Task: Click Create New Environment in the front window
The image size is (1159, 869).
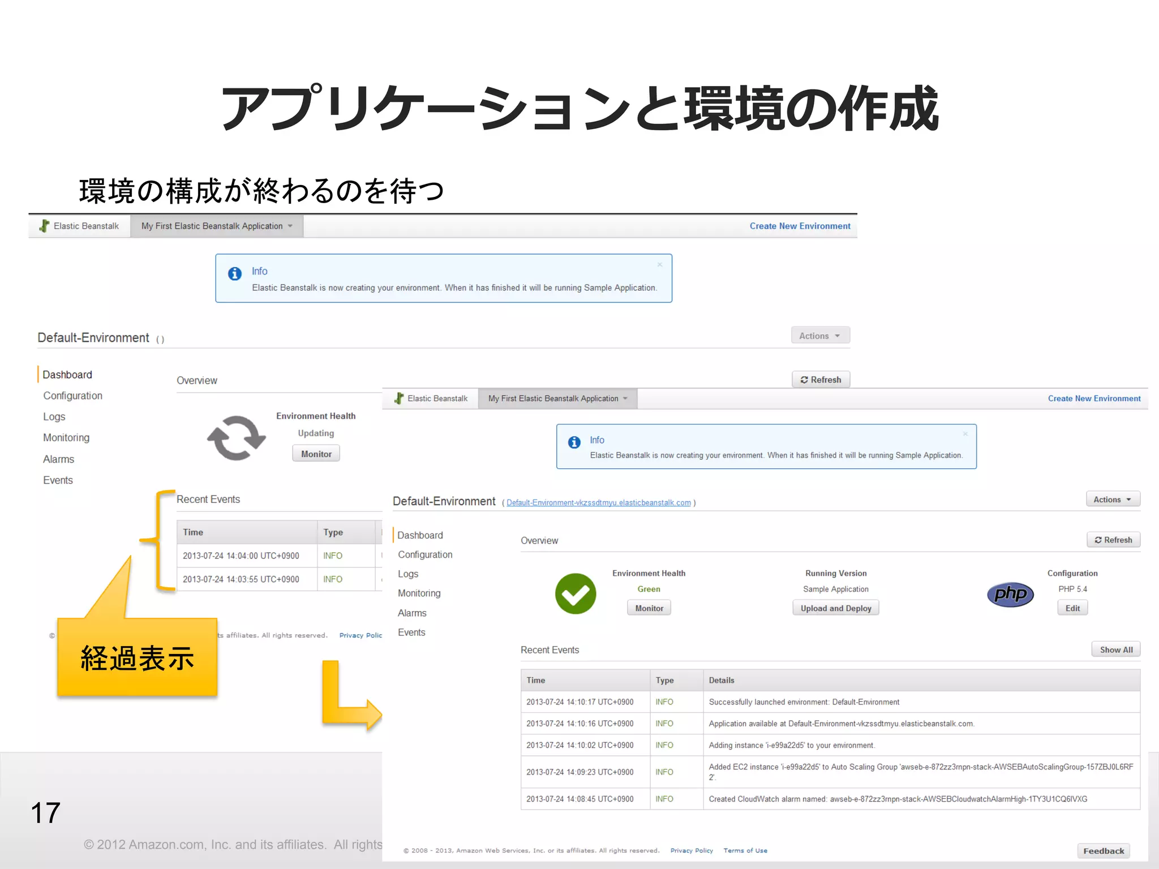Action: click(x=1094, y=398)
